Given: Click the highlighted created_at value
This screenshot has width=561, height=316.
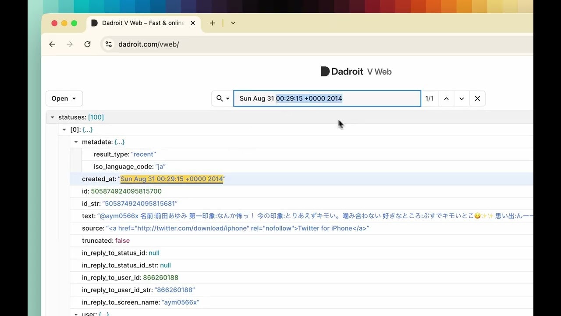Looking at the screenshot, I should [x=172, y=179].
